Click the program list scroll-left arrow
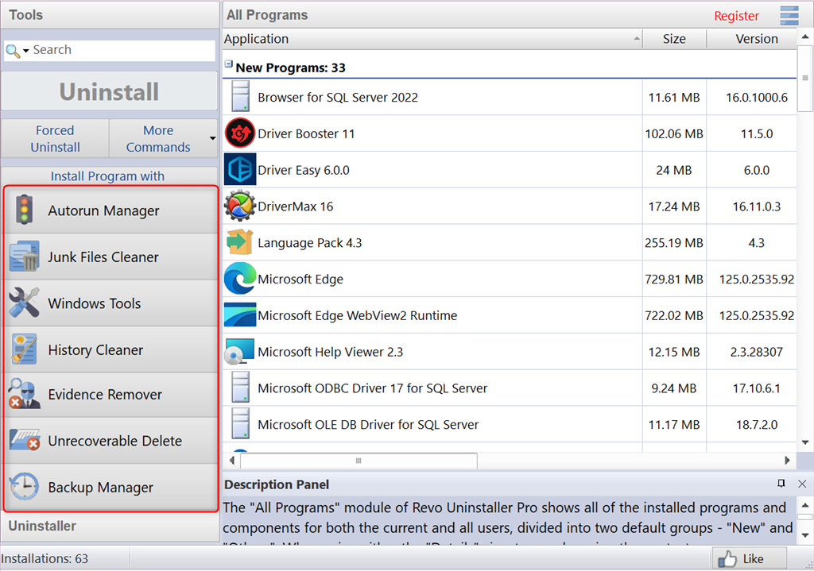814x571 pixels. pos(231,460)
